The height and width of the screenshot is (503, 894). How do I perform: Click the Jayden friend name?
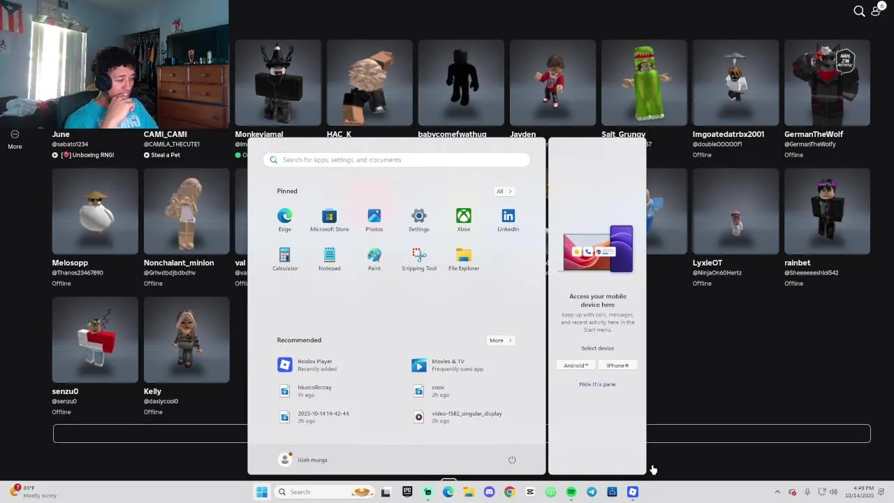pos(522,134)
